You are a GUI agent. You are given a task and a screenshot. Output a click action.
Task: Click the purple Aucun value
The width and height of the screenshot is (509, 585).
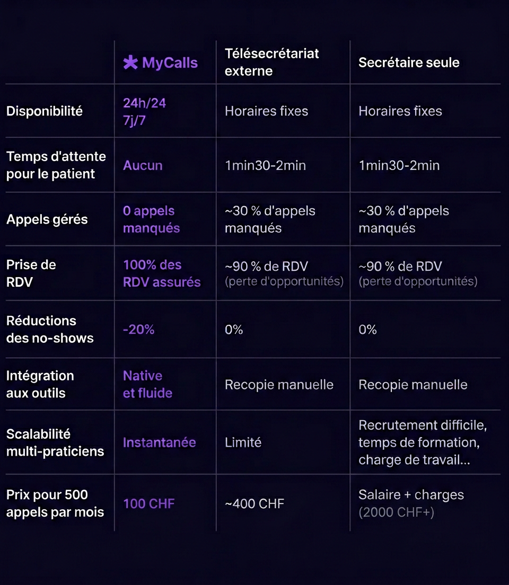(x=143, y=165)
